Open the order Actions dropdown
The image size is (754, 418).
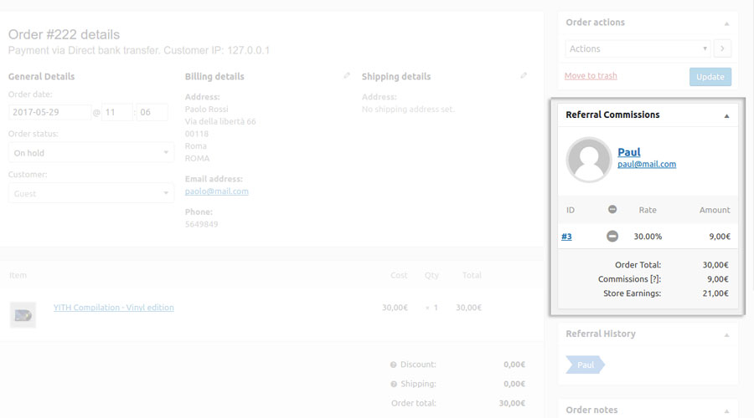click(638, 48)
